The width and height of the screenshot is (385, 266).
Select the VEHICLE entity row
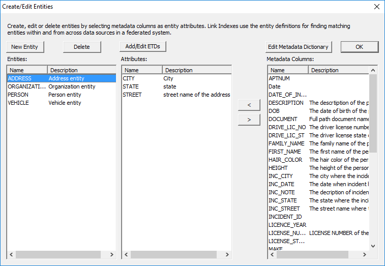click(x=18, y=103)
